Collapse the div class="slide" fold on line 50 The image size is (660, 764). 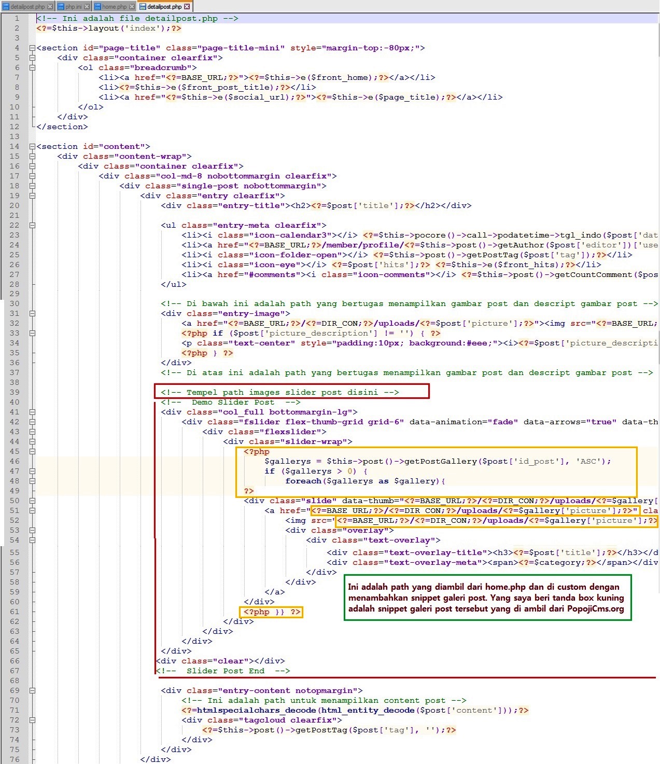click(x=32, y=501)
